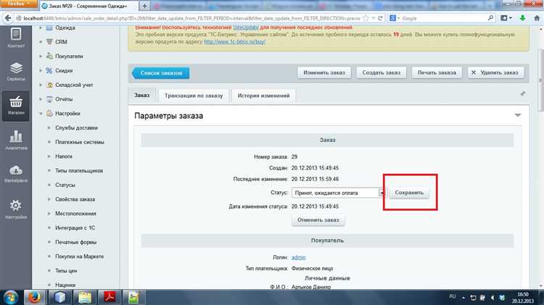The width and height of the screenshot is (544, 305).
Task: Expand the Складской учет tree node
Action: 41,85
